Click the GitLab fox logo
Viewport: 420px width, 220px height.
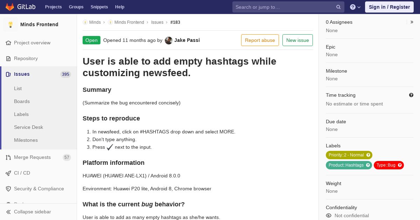coord(10,7)
